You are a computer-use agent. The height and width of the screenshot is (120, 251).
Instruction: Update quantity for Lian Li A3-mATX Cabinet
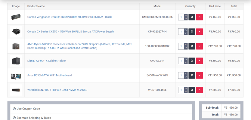(192, 61)
